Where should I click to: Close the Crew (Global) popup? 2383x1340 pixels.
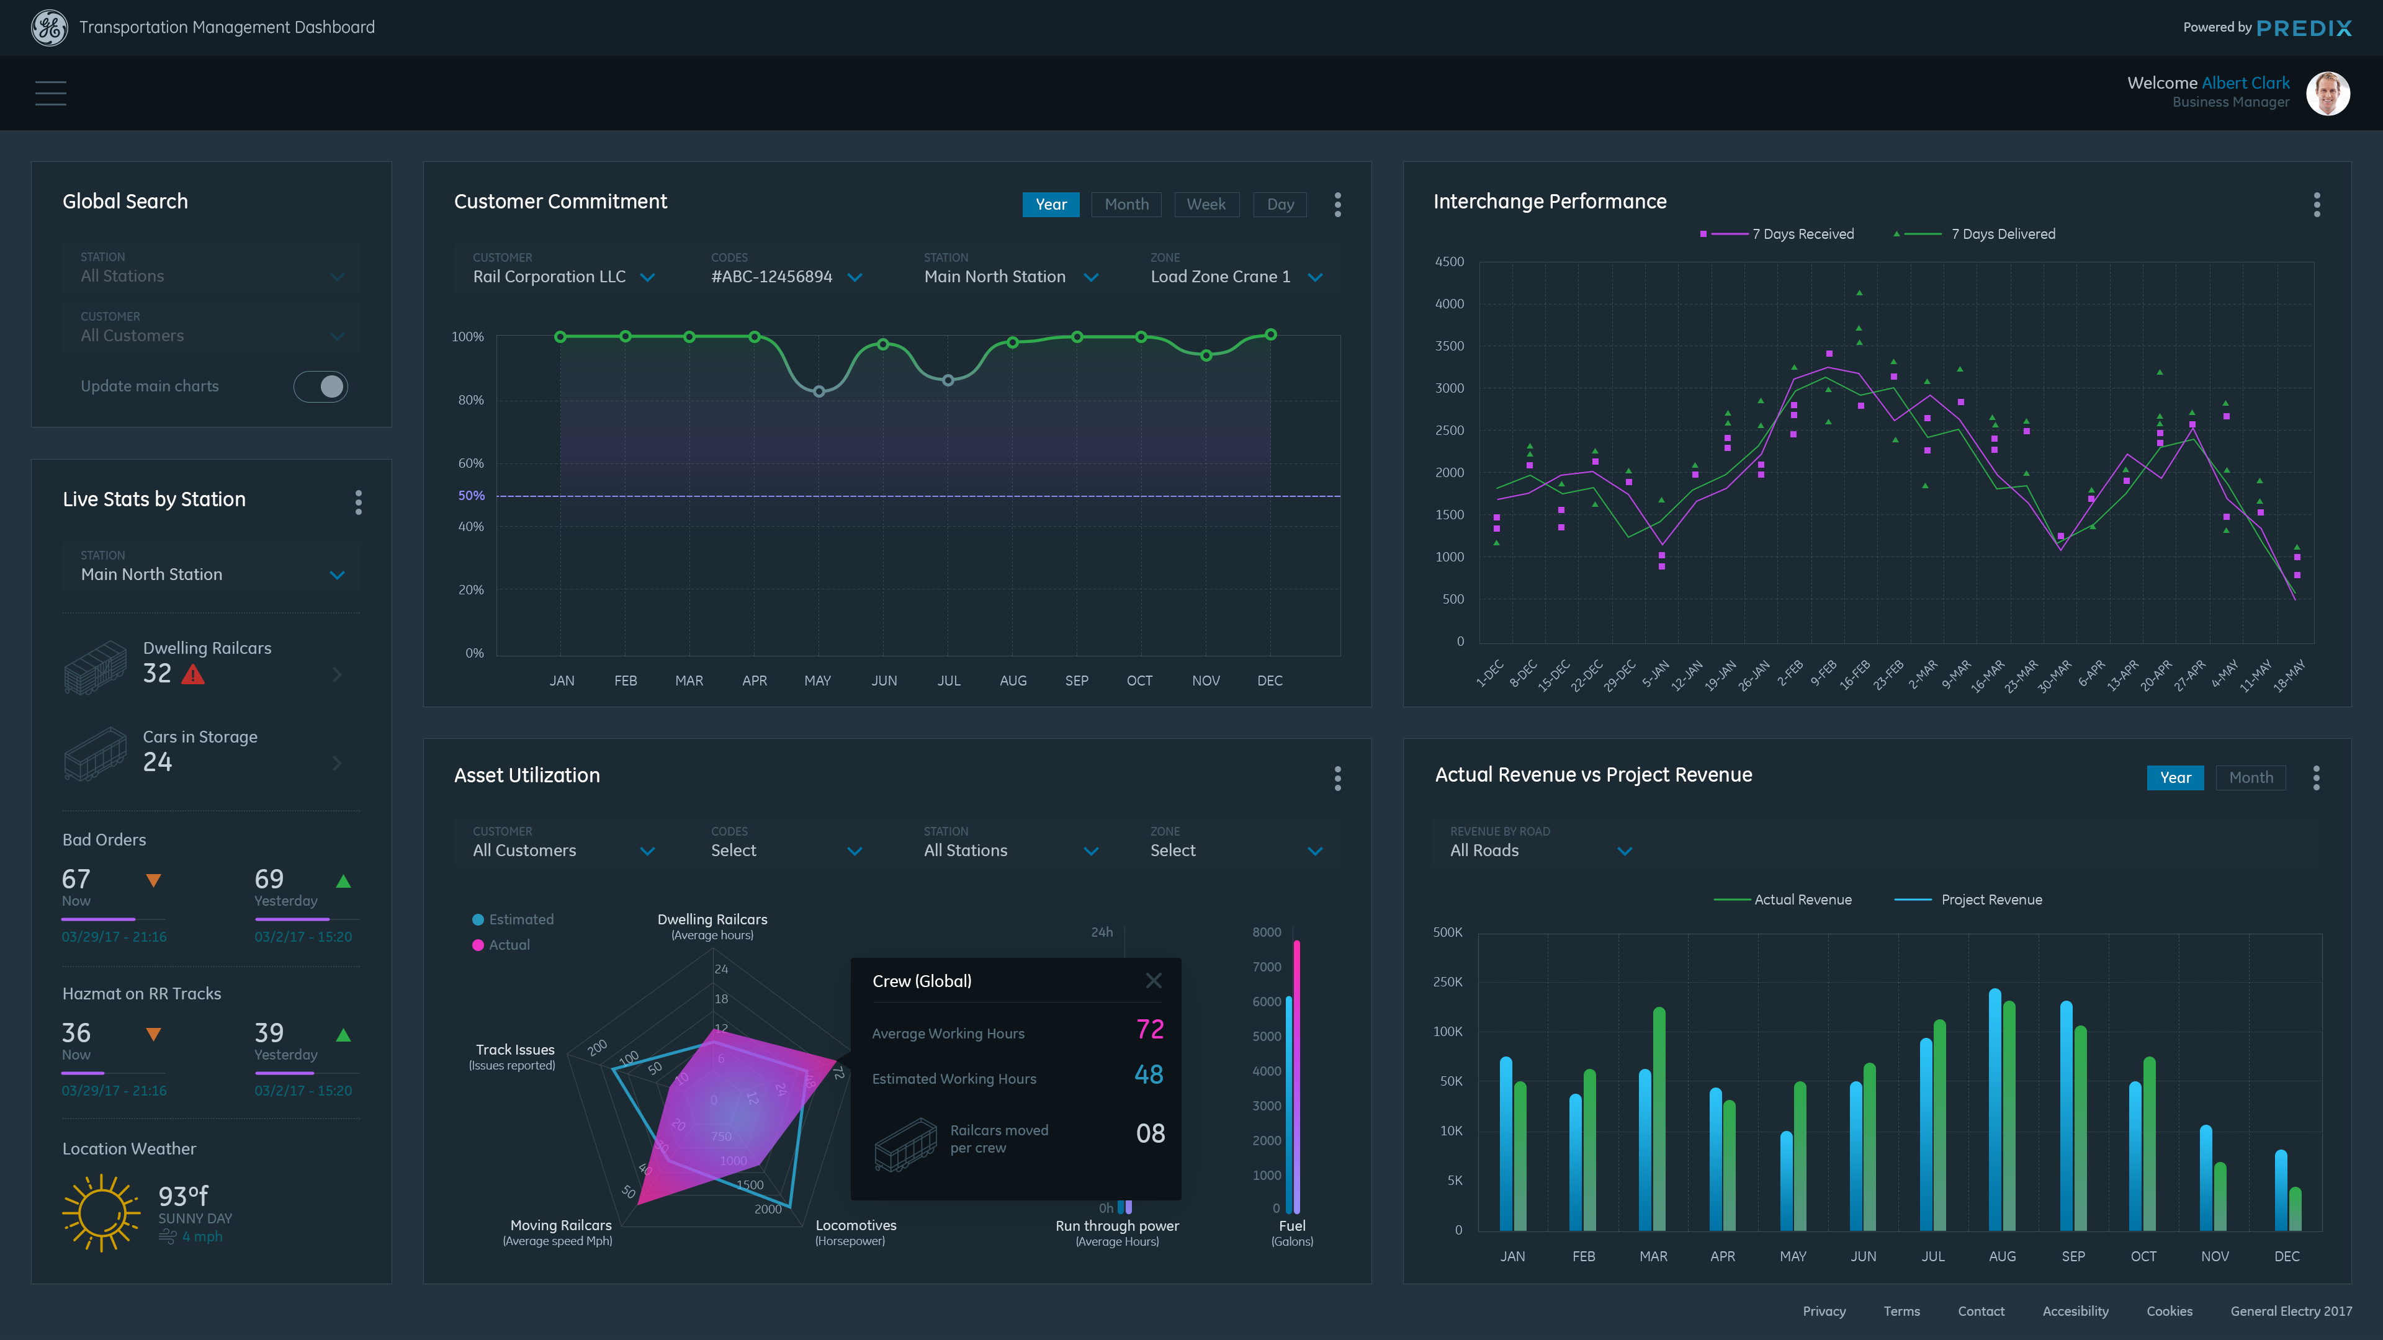pos(1152,981)
